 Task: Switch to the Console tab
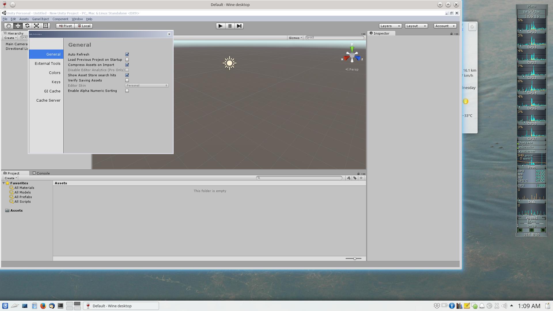(41, 173)
